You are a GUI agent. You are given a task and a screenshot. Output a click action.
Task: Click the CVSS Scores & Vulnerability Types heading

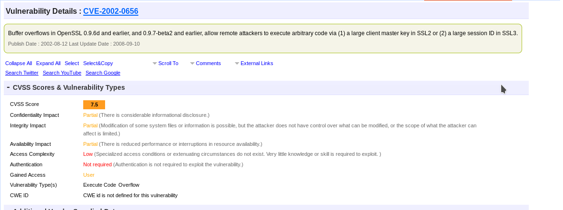point(69,87)
